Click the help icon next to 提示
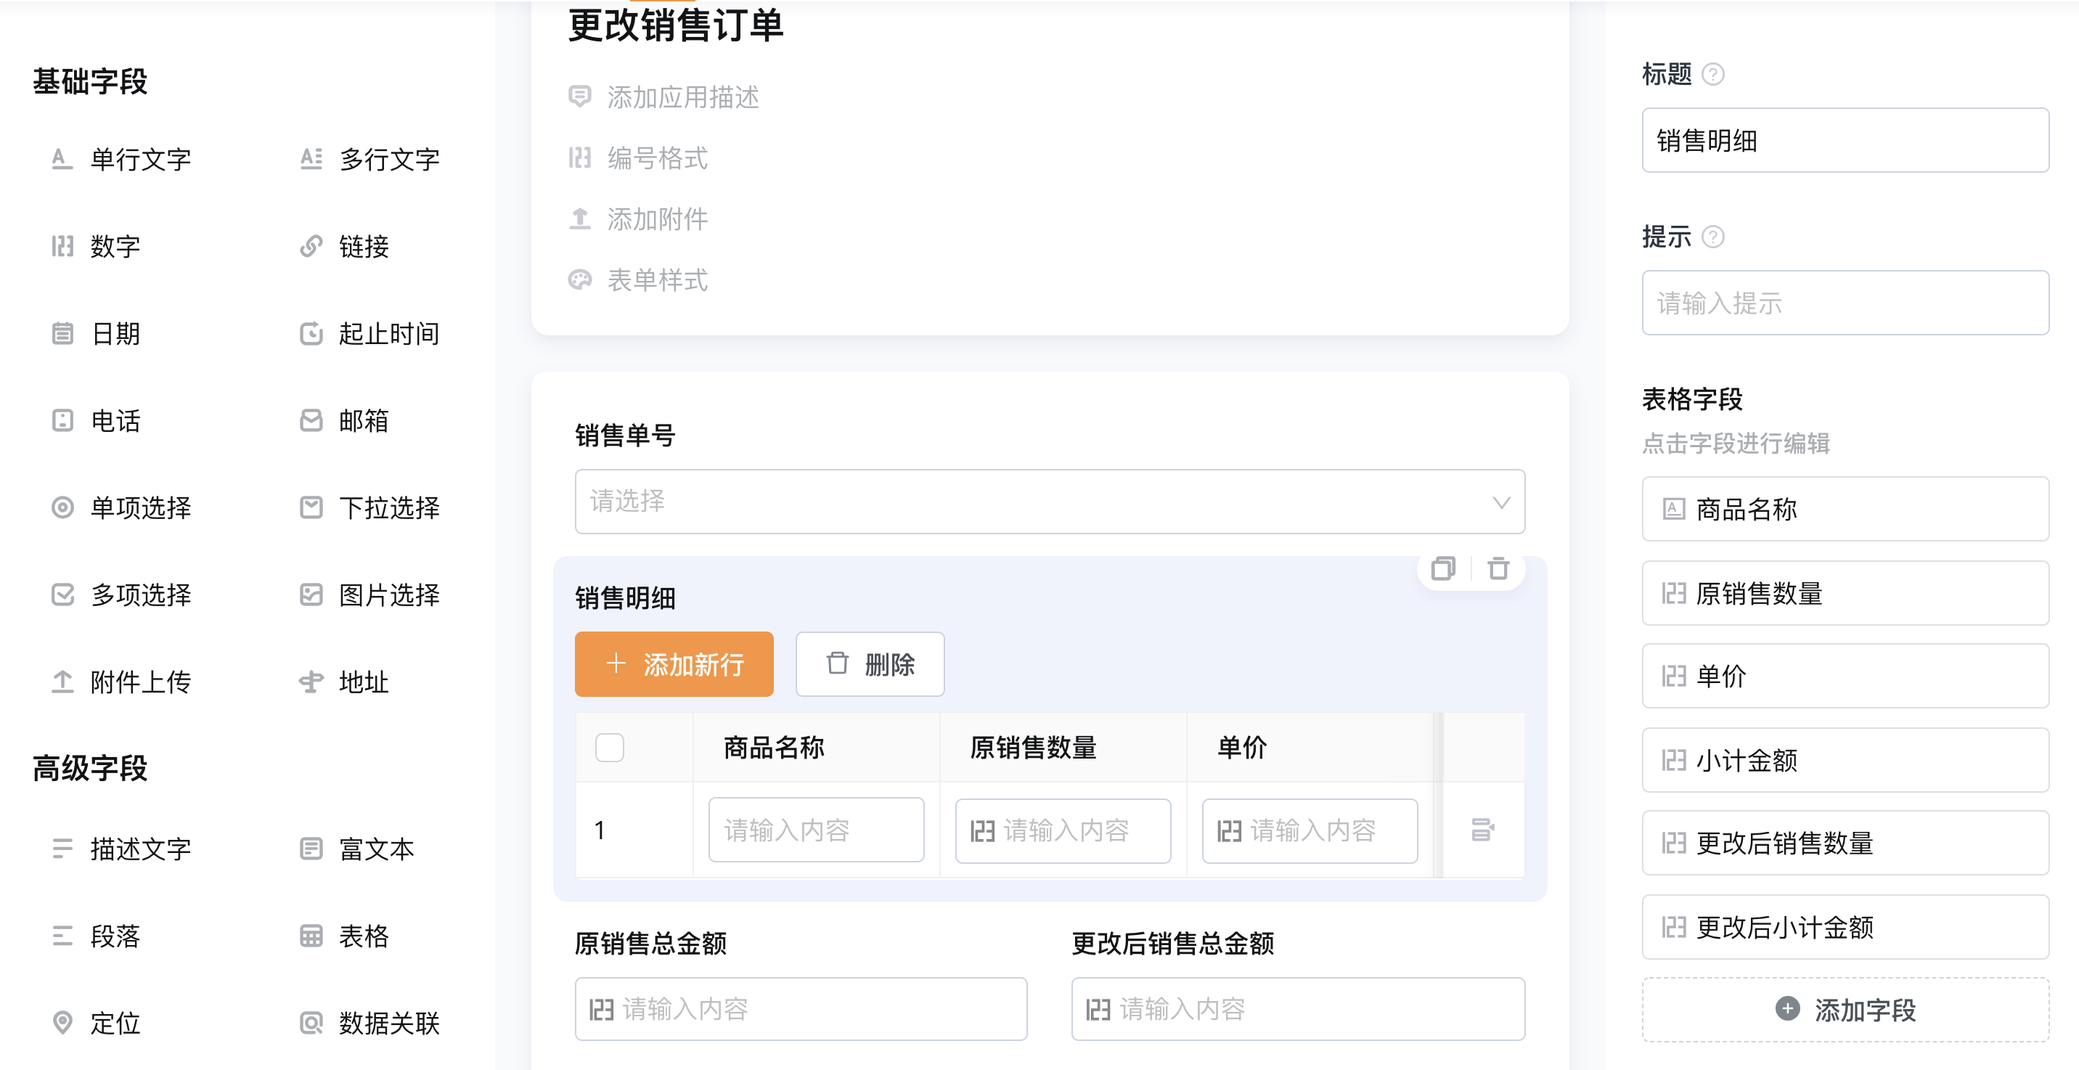2079x1070 pixels. tap(1713, 237)
